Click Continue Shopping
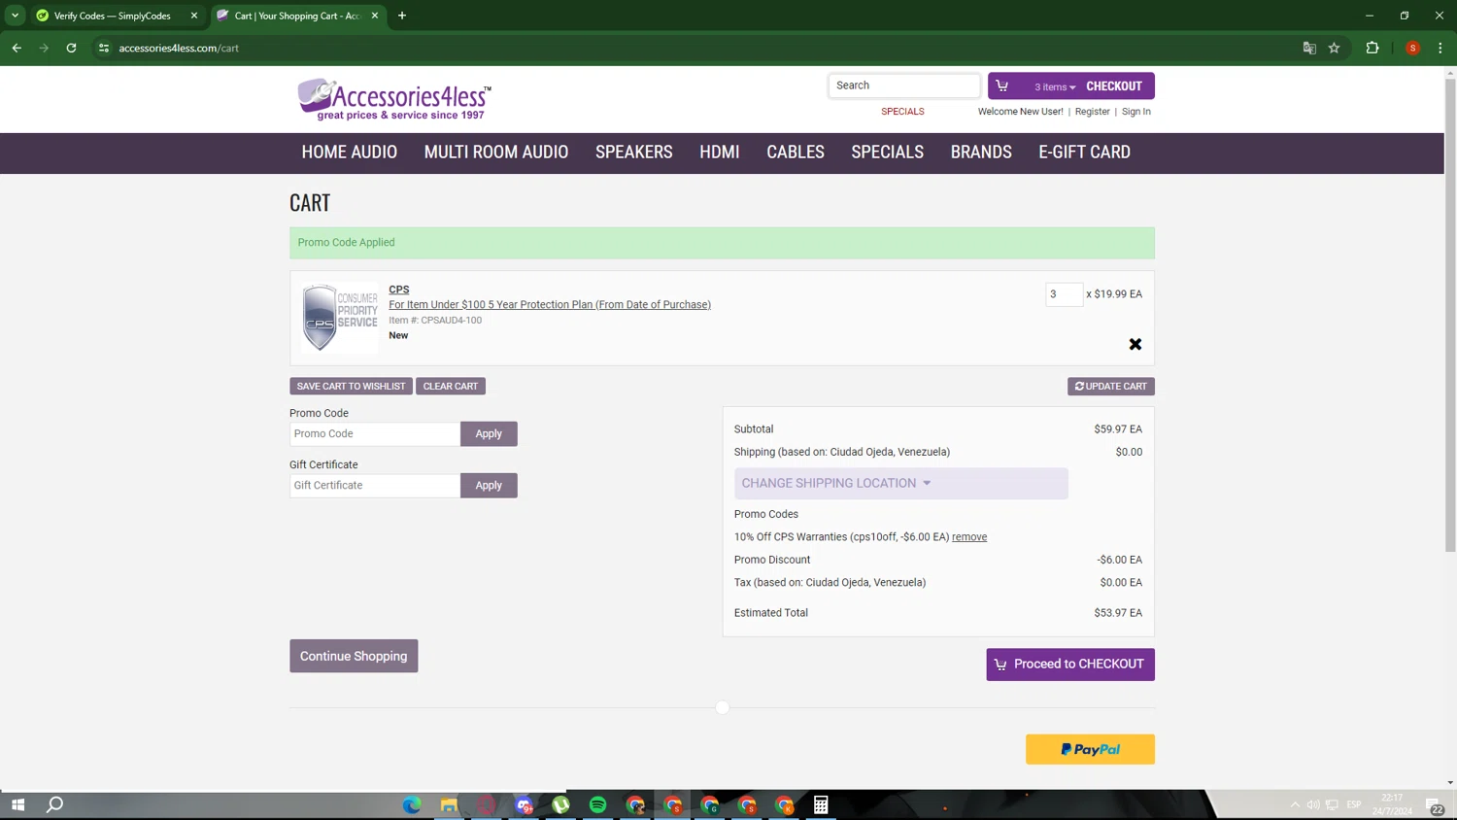 click(354, 656)
